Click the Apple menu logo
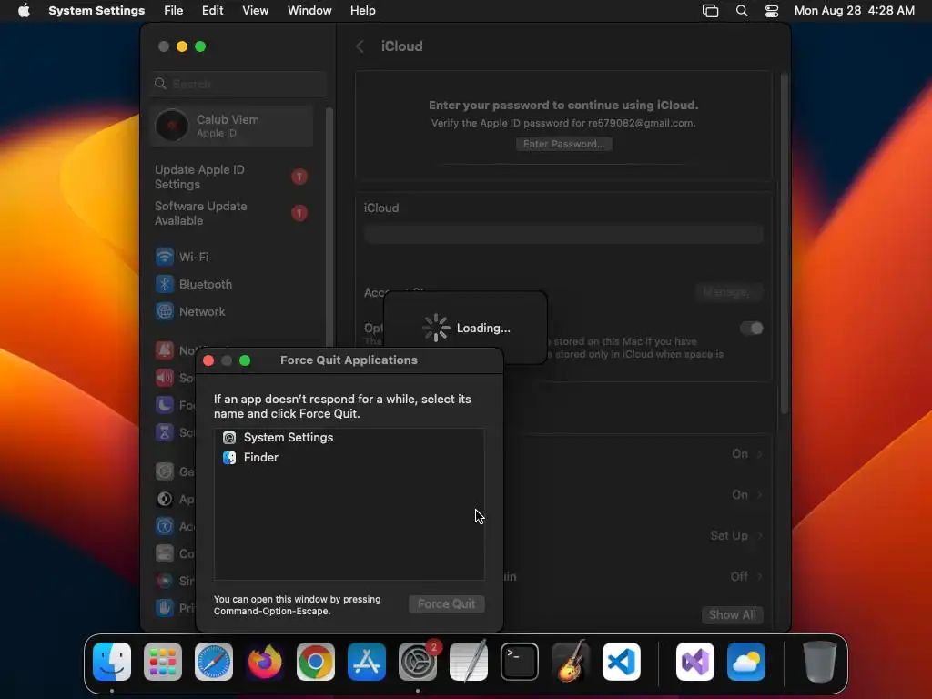 (x=24, y=11)
